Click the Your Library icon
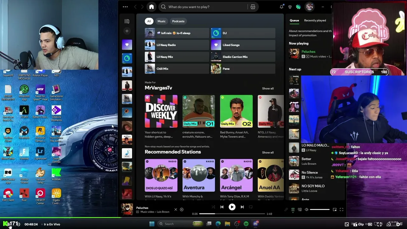This screenshot has height=229, width=407. [x=127, y=21]
